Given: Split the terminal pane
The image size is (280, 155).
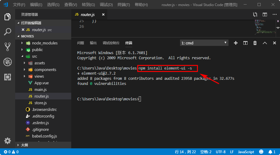Looking at the screenshot, I should [x=245, y=43].
